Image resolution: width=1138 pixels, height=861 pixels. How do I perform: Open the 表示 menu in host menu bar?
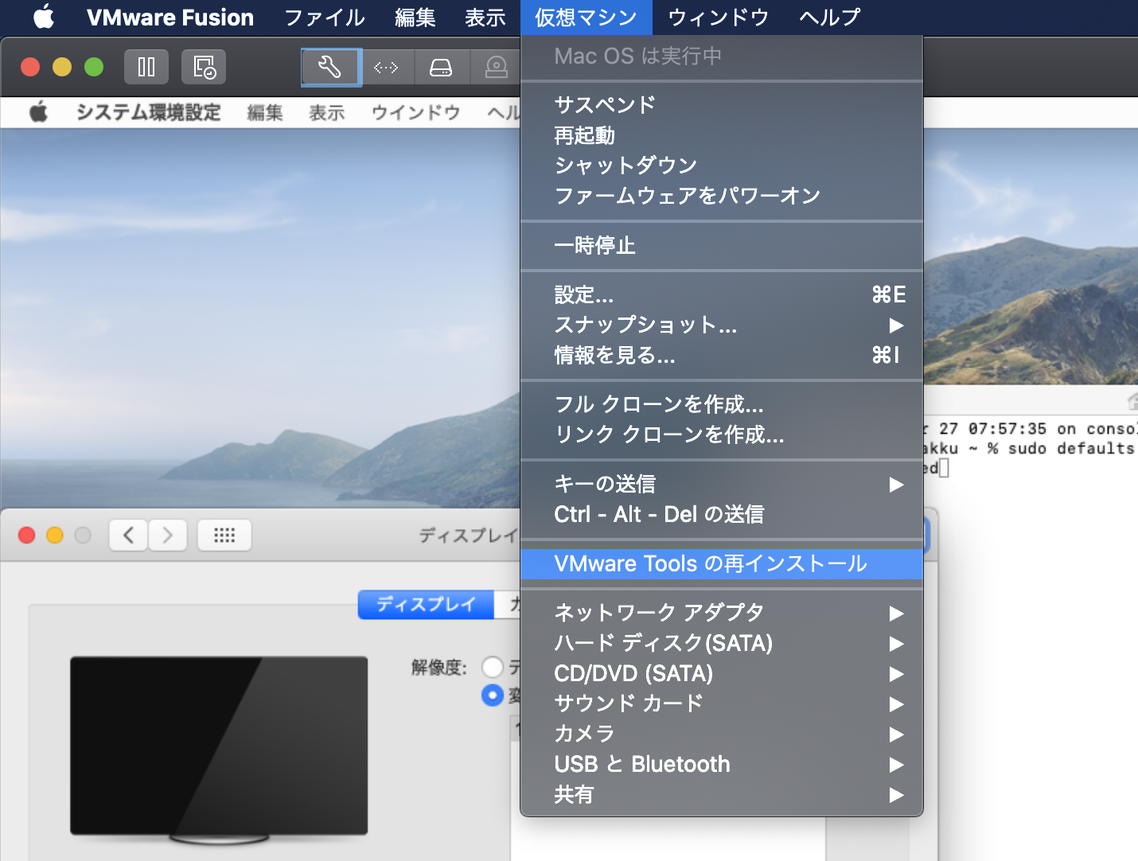(485, 17)
